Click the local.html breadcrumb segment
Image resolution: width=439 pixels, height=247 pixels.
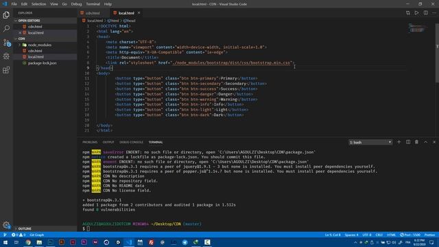[93, 21]
